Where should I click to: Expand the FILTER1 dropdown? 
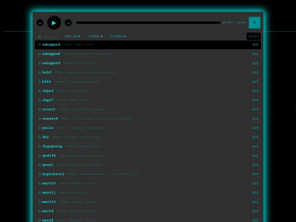click(95, 36)
